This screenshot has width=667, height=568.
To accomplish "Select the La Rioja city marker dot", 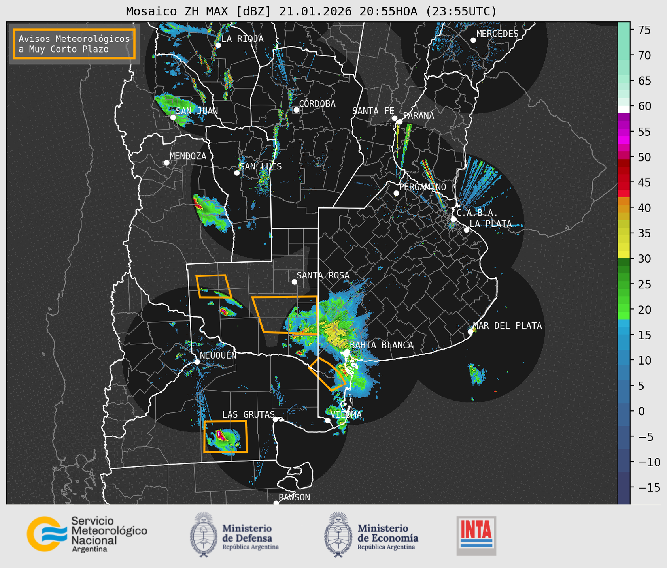I will 218,45.
